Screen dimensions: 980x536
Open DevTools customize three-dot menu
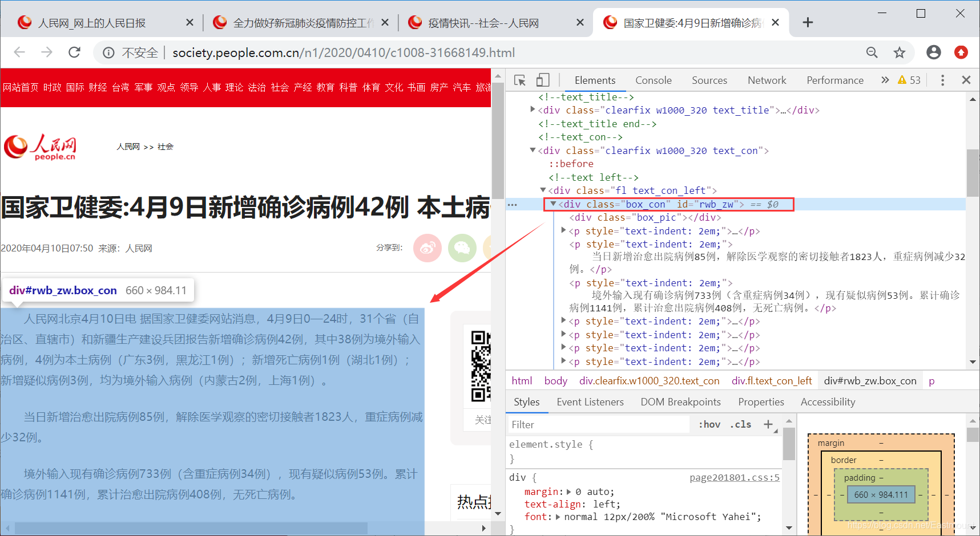point(942,80)
